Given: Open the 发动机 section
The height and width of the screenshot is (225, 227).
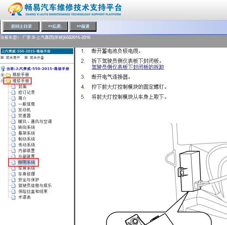Looking at the screenshot, I should [x=24, y=110].
